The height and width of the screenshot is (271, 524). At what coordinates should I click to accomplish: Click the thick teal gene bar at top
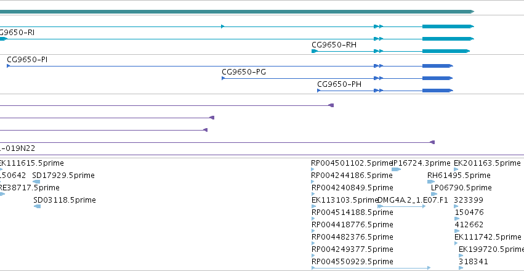point(237,12)
